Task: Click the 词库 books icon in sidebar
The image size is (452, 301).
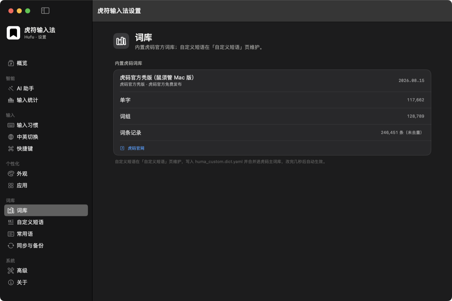Action: (x=11, y=210)
